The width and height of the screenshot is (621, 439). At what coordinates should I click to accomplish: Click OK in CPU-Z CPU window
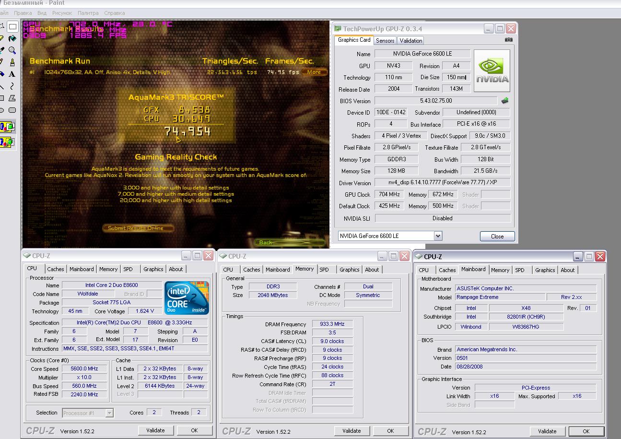point(194,430)
